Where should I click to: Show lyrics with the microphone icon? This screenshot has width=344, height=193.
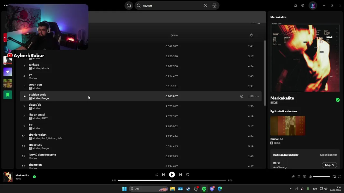click(293, 177)
